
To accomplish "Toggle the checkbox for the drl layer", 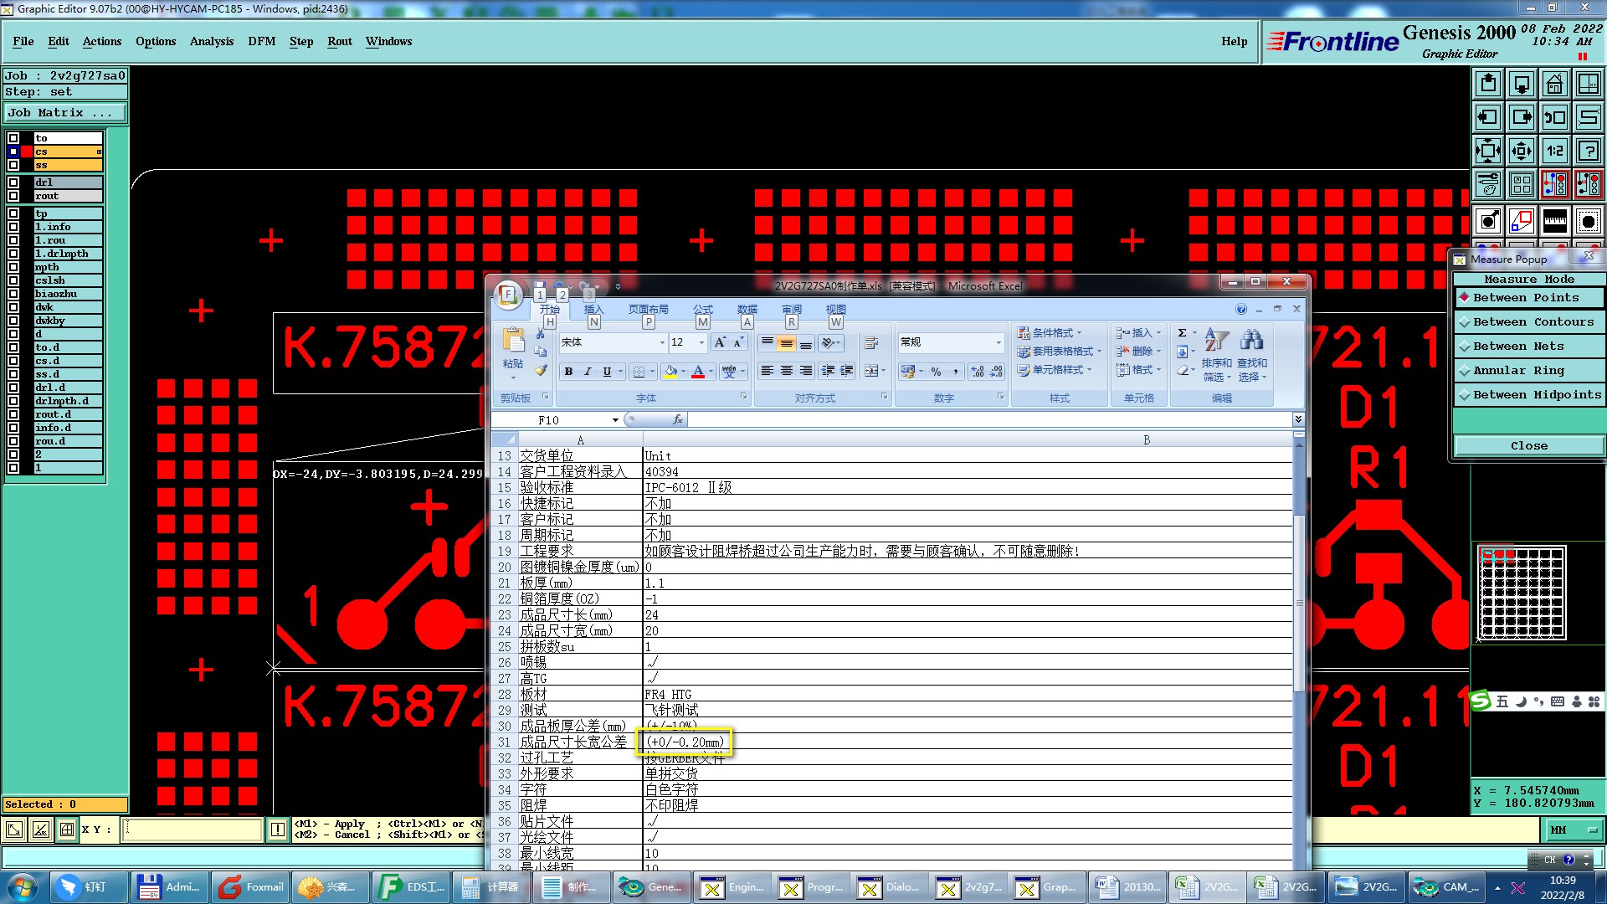I will 13,182.
